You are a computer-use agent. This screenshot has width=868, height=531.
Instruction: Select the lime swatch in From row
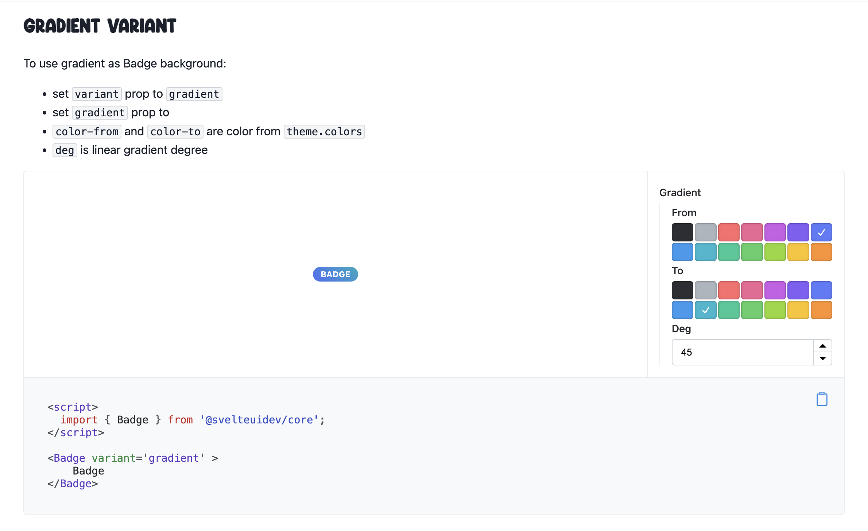(x=775, y=252)
